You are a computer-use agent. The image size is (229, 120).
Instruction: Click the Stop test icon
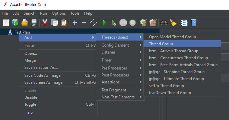(x=123, y=23)
